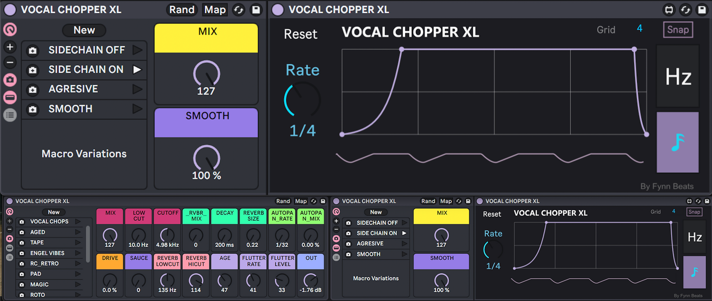
Task: Toggle the Hz mode button
Action: click(x=677, y=76)
